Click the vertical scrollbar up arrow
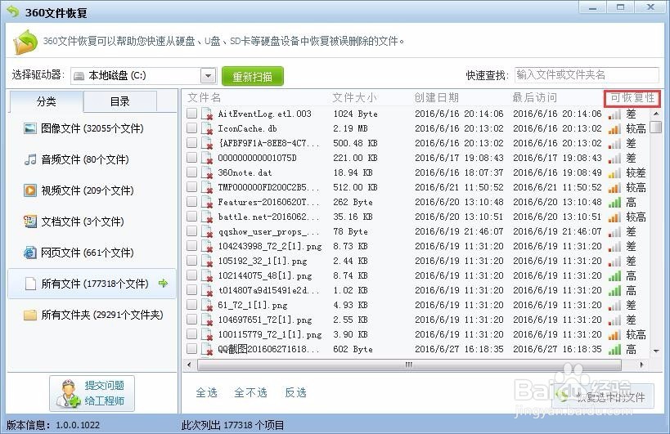 point(656,114)
